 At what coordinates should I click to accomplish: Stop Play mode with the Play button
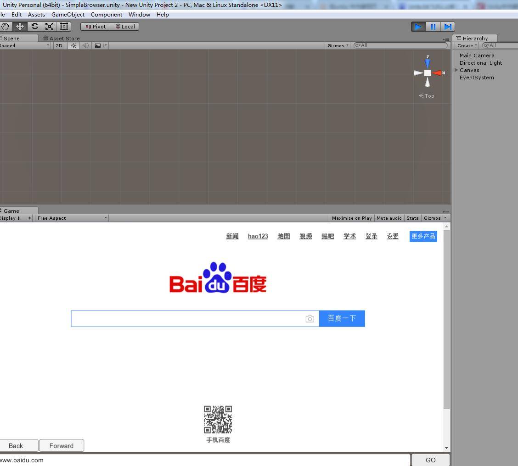click(418, 27)
